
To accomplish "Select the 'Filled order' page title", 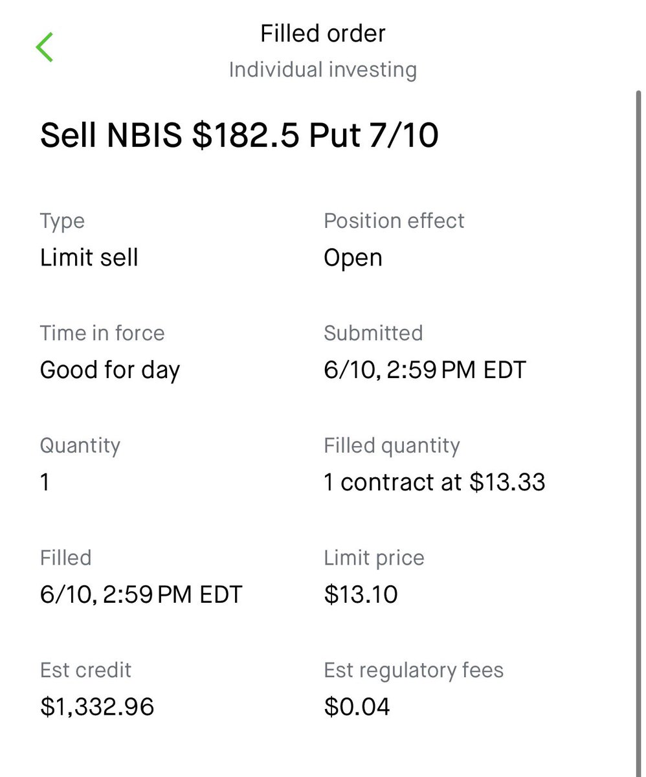I will [323, 34].
